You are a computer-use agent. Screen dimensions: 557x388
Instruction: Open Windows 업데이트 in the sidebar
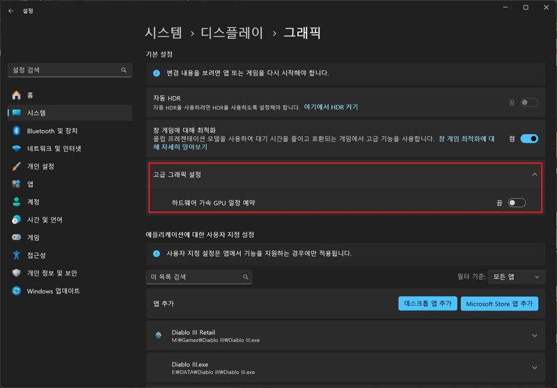coord(70,291)
